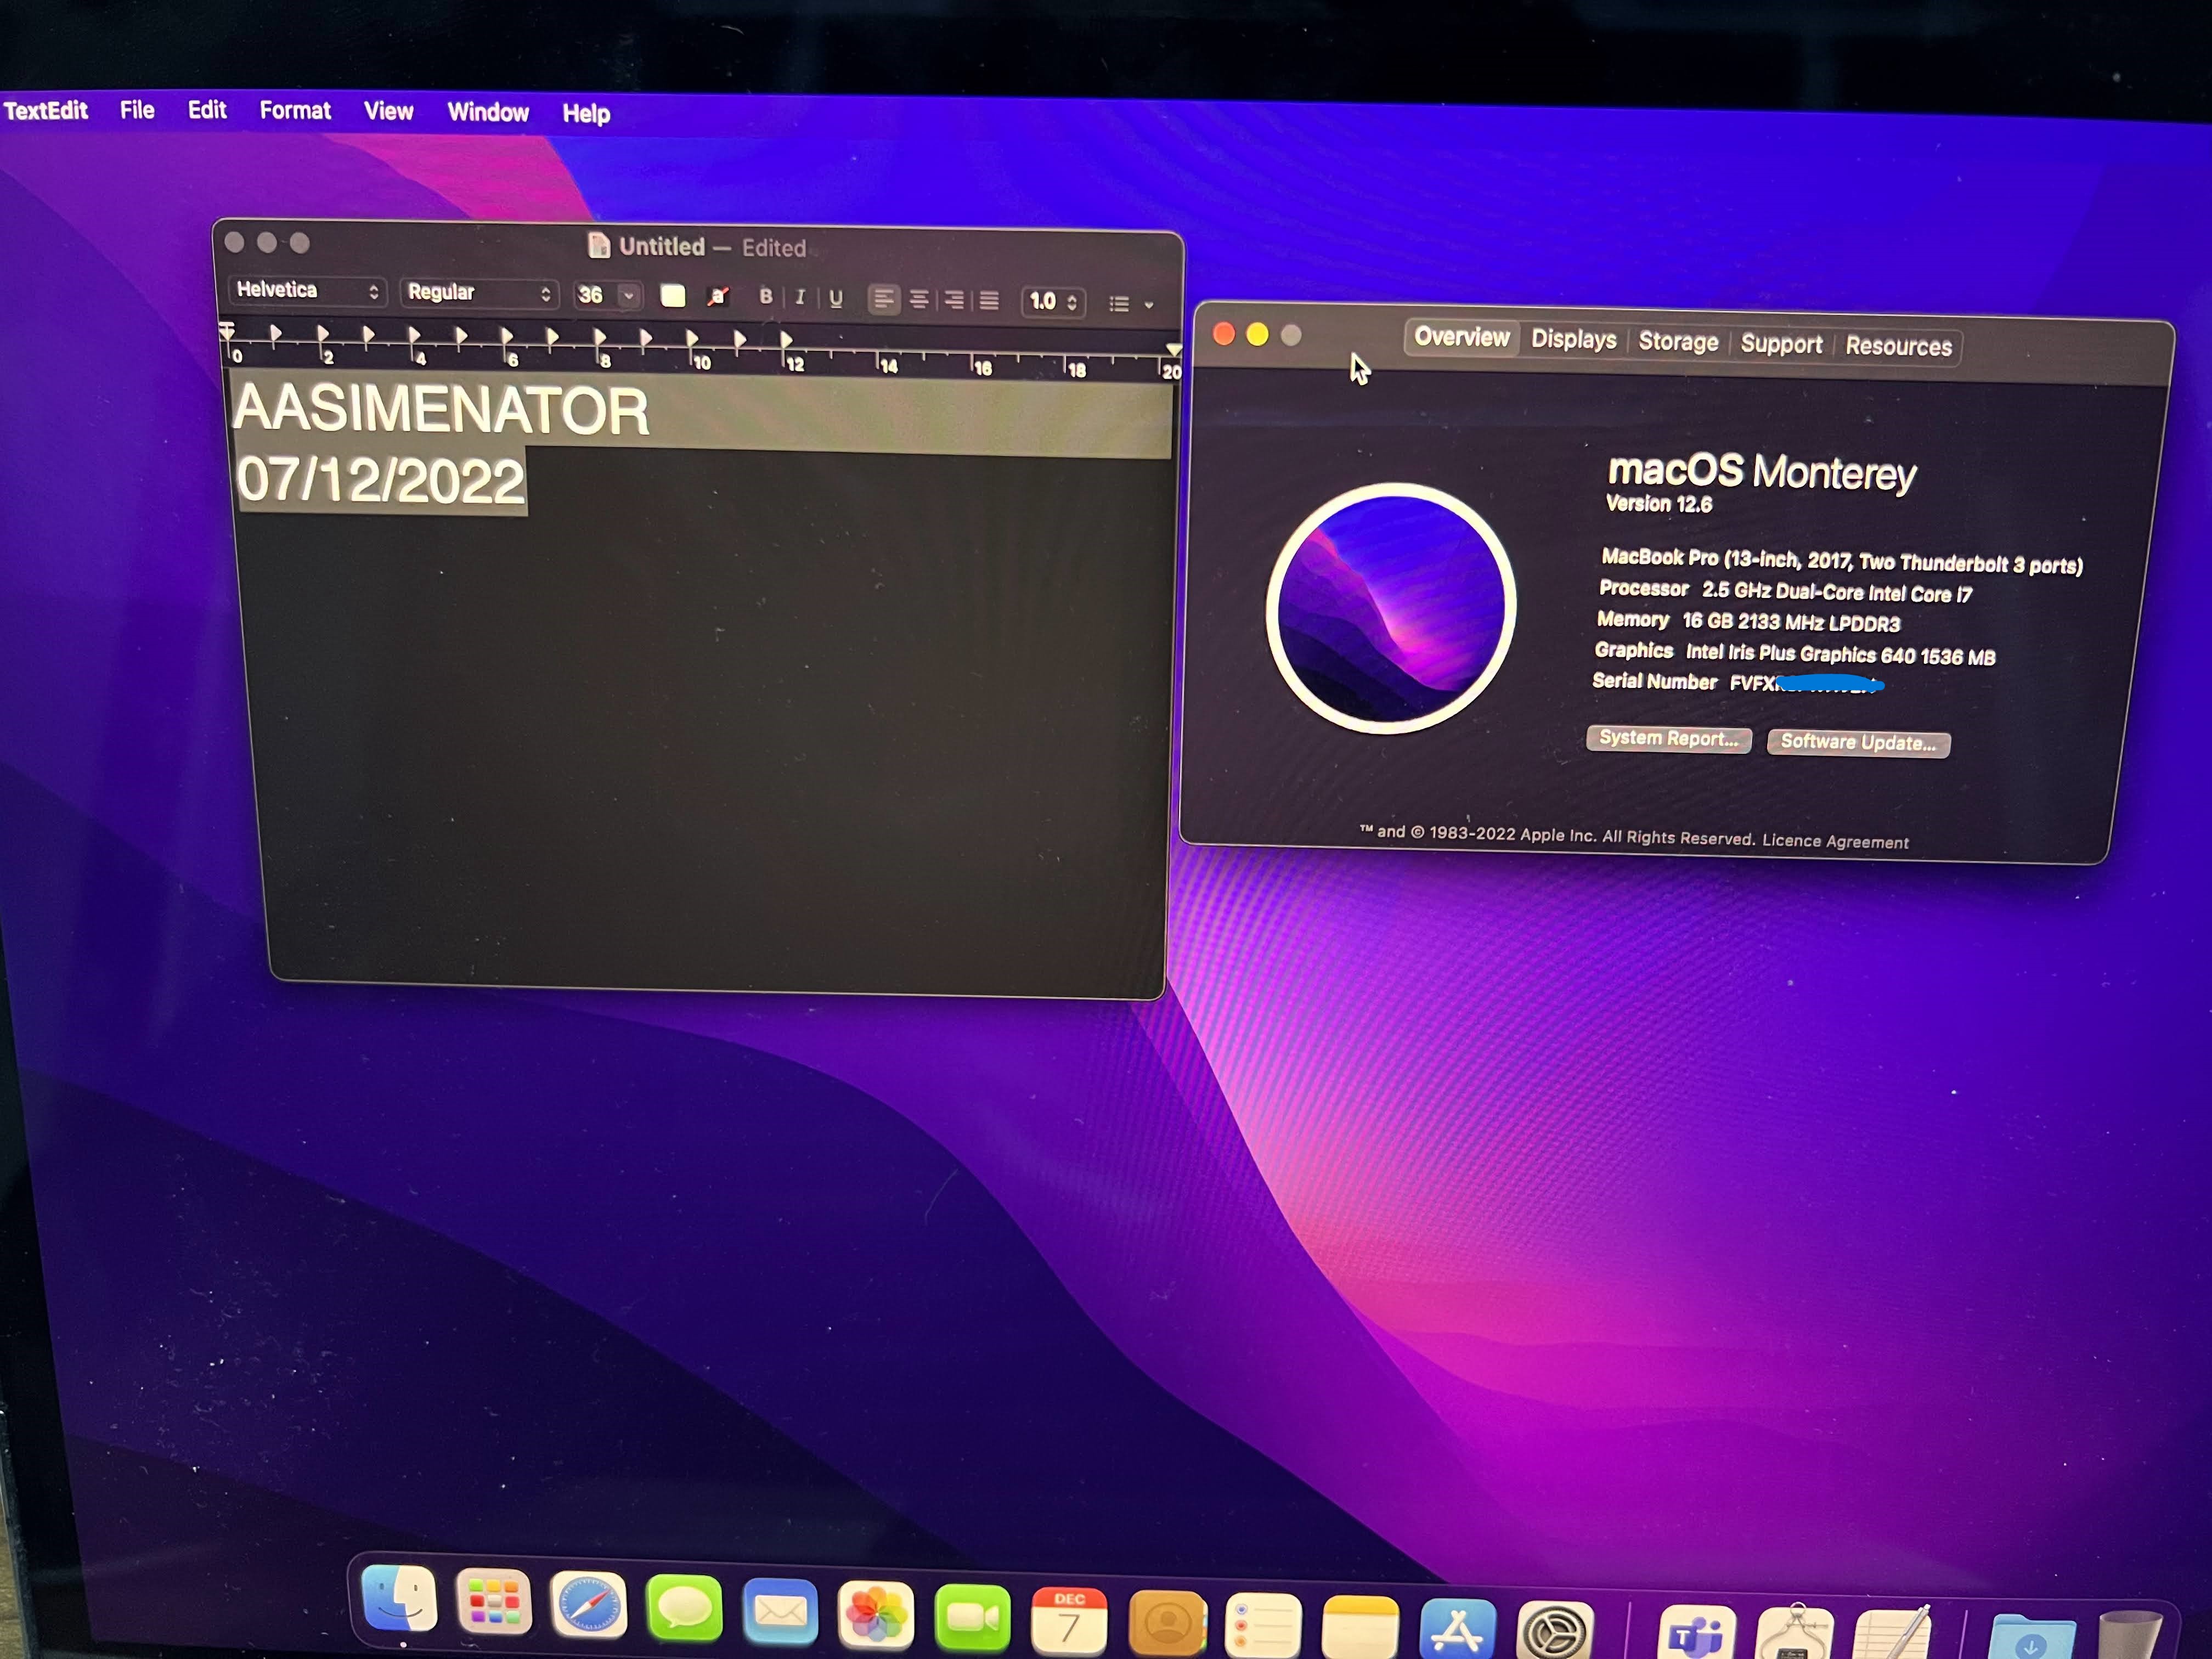
Task: Switch to the Displays tab
Action: pos(1574,339)
